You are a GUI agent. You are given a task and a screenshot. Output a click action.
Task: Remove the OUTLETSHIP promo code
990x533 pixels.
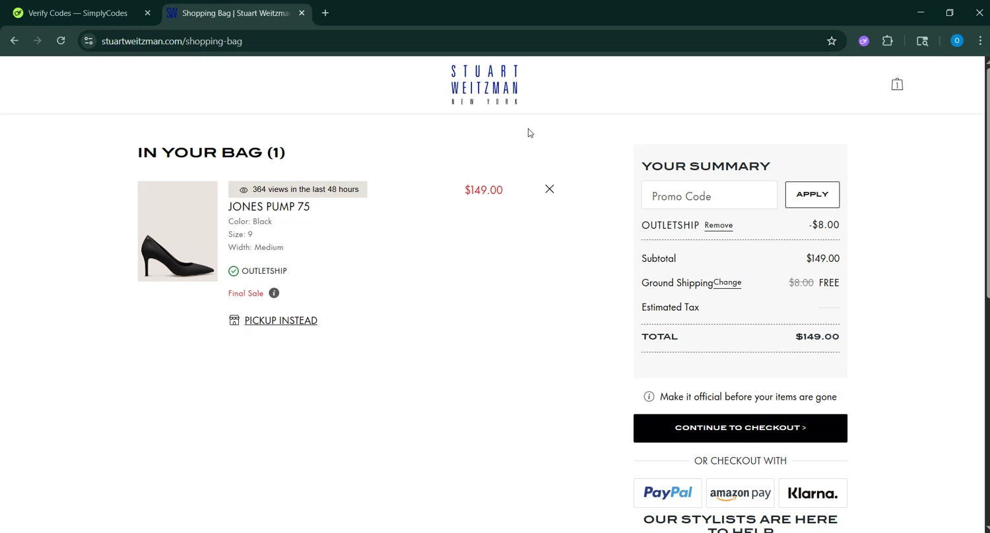click(718, 225)
